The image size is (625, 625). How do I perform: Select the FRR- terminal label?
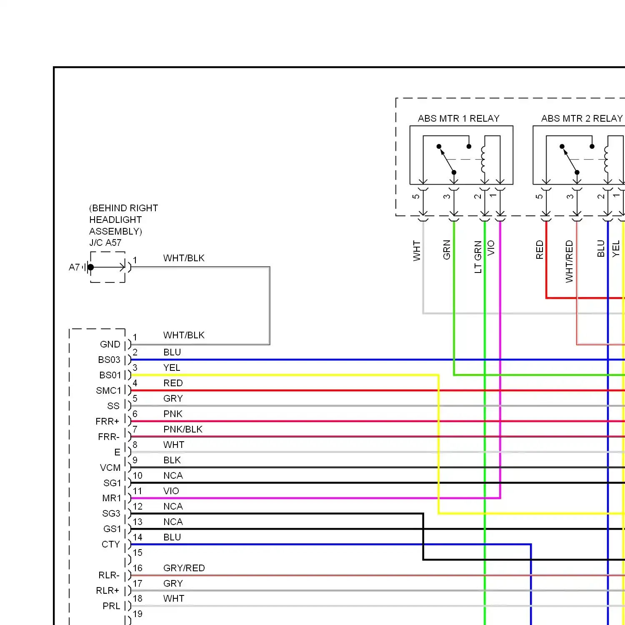(109, 437)
